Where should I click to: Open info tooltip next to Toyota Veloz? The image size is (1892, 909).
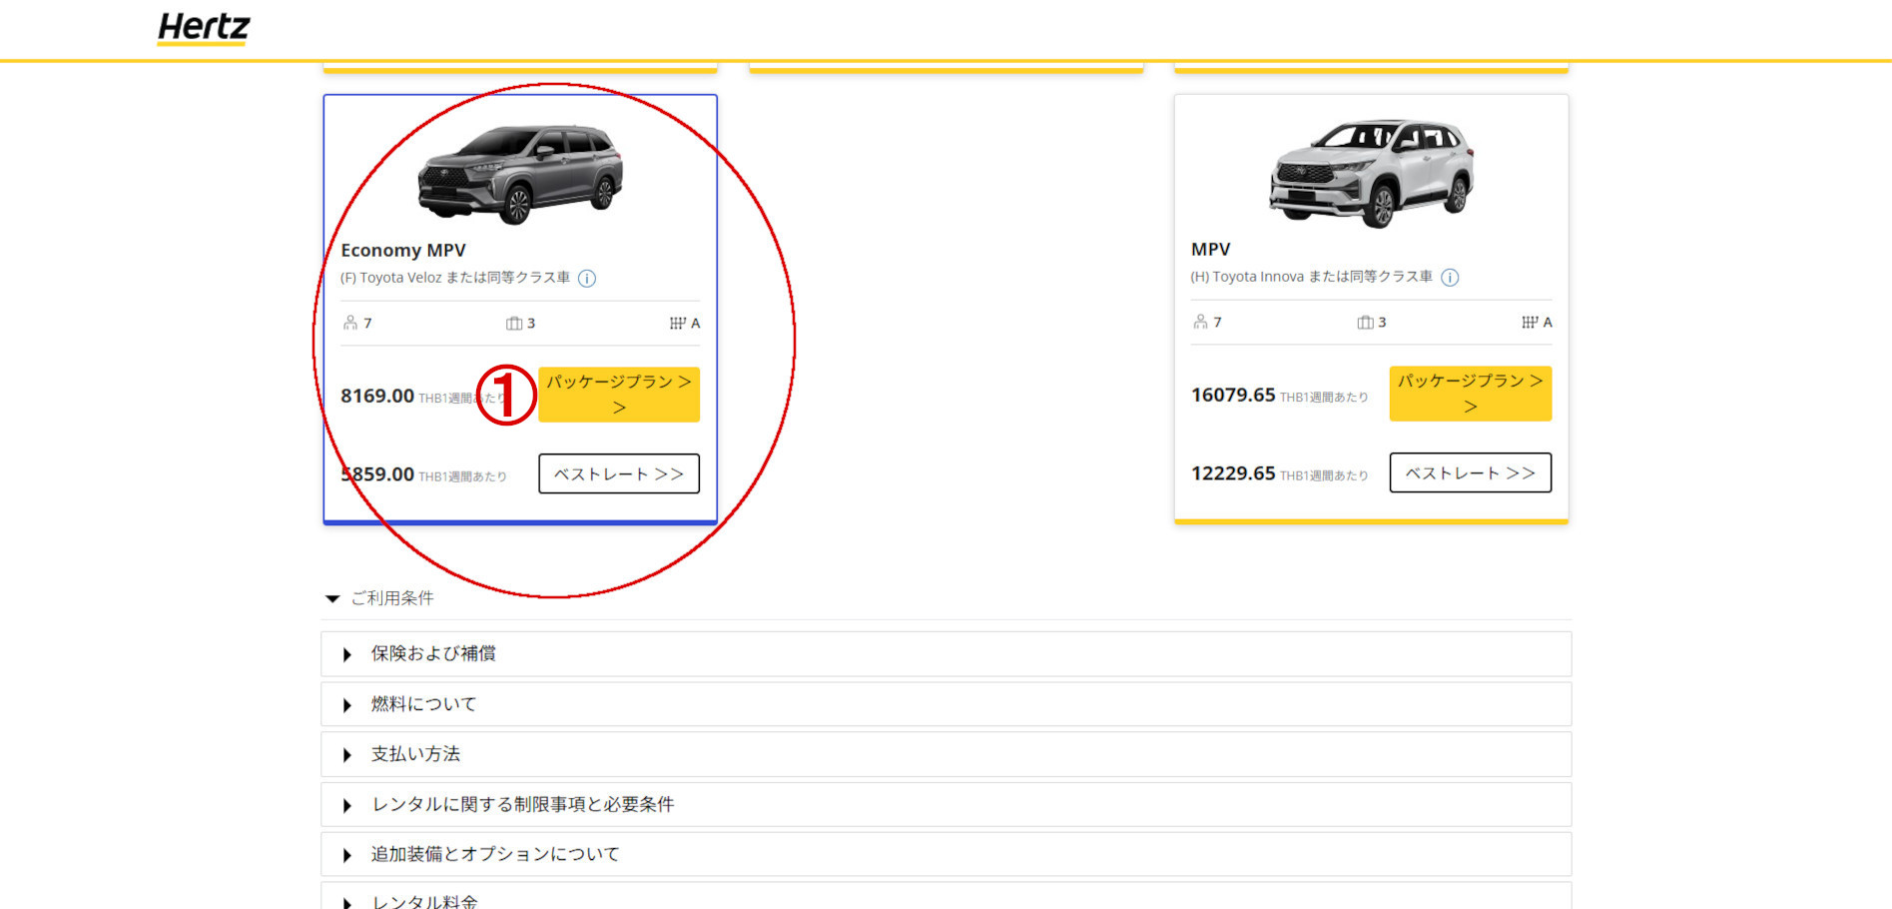(588, 279)
